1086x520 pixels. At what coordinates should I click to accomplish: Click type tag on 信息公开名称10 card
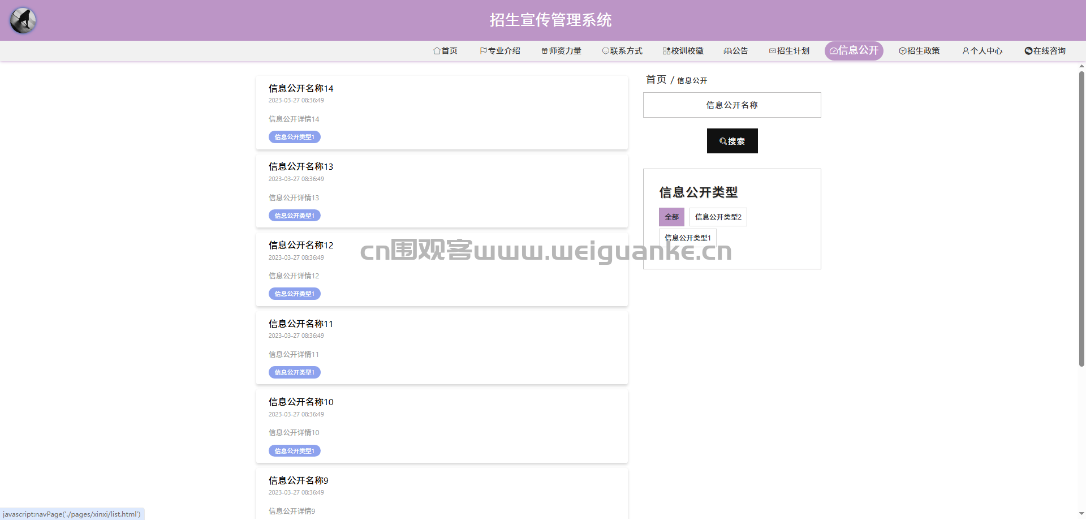pyautogui.click(x=295, y=451)
